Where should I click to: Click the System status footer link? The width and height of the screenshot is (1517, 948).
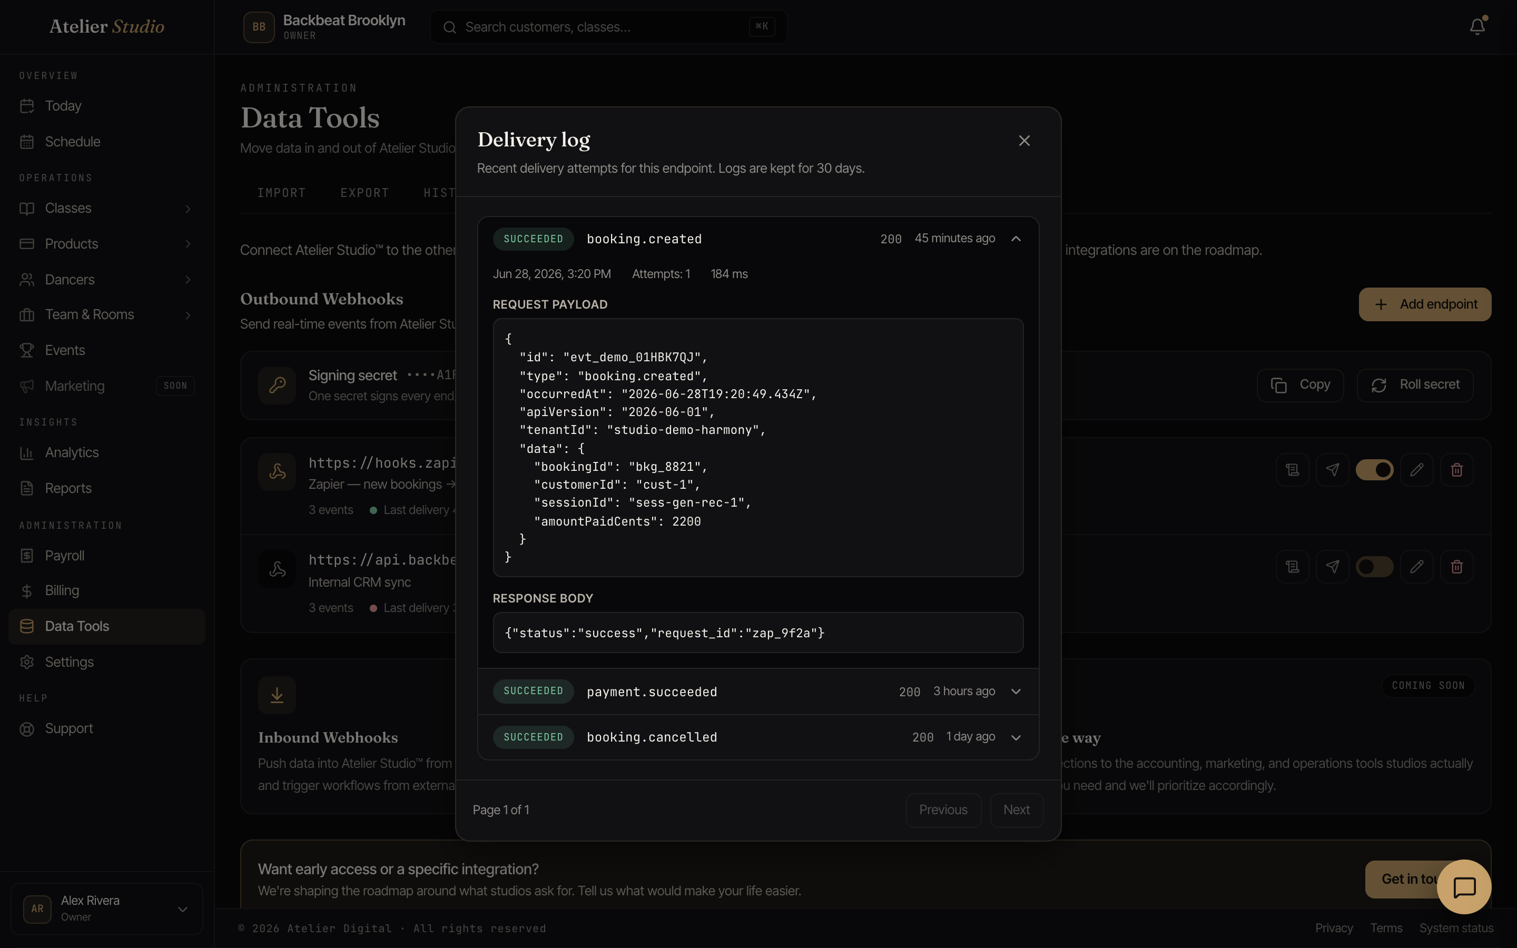(1456, 928)
